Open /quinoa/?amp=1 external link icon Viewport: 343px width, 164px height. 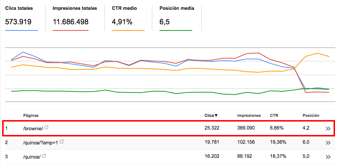(62, 142)
